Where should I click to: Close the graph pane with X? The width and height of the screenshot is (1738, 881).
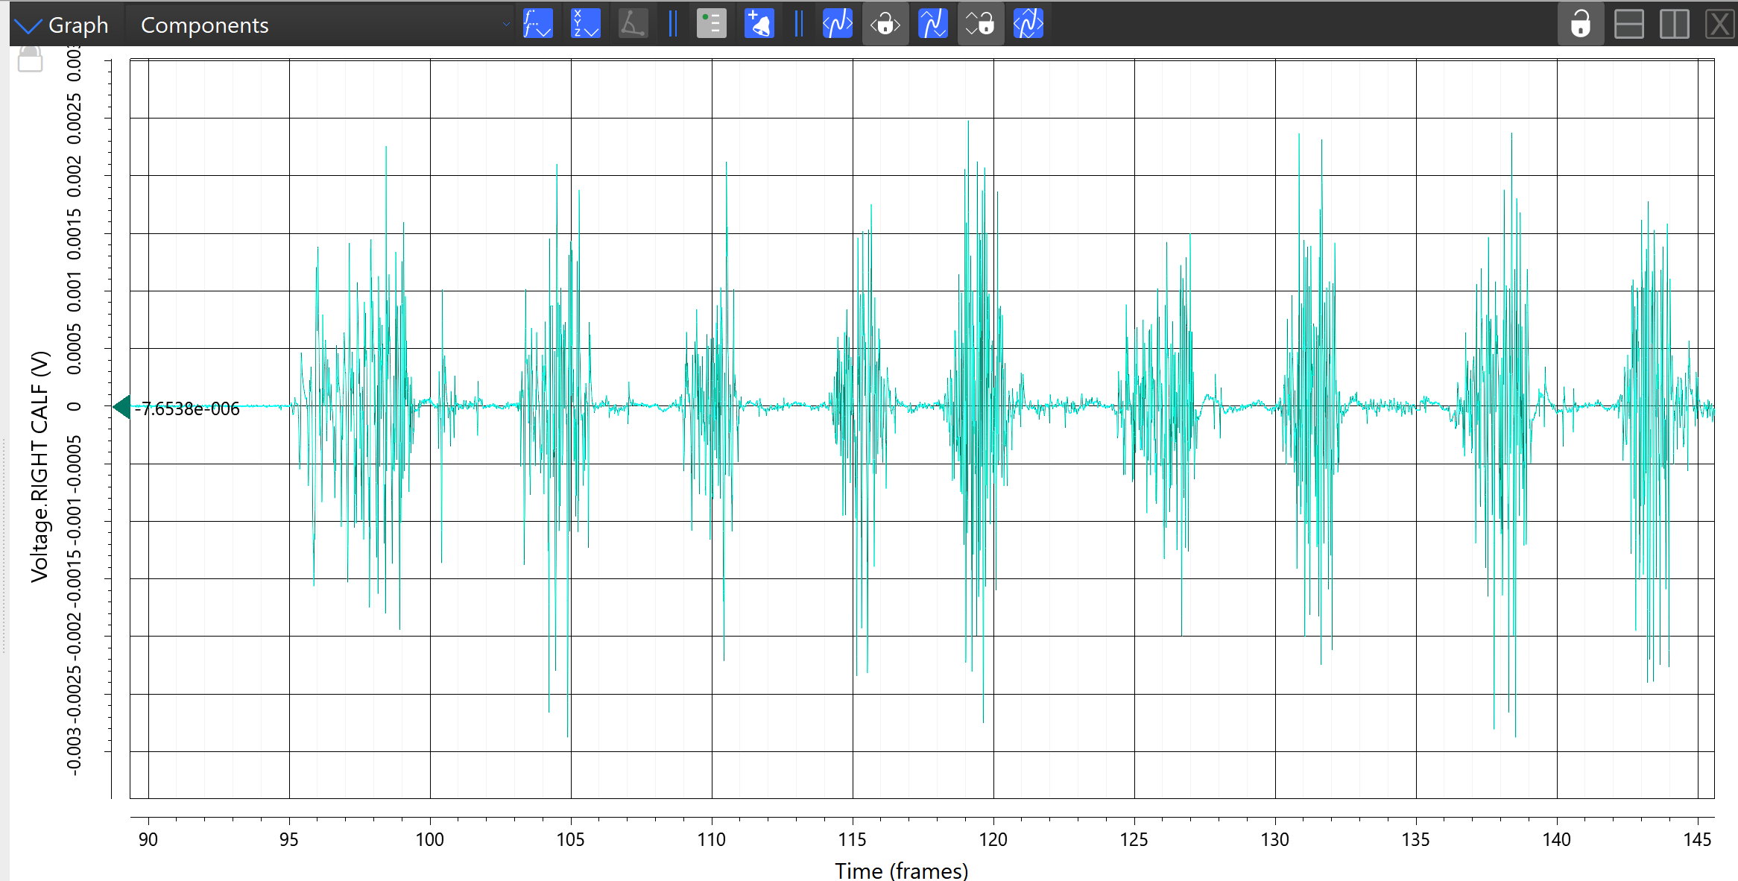pos(1719,24)
